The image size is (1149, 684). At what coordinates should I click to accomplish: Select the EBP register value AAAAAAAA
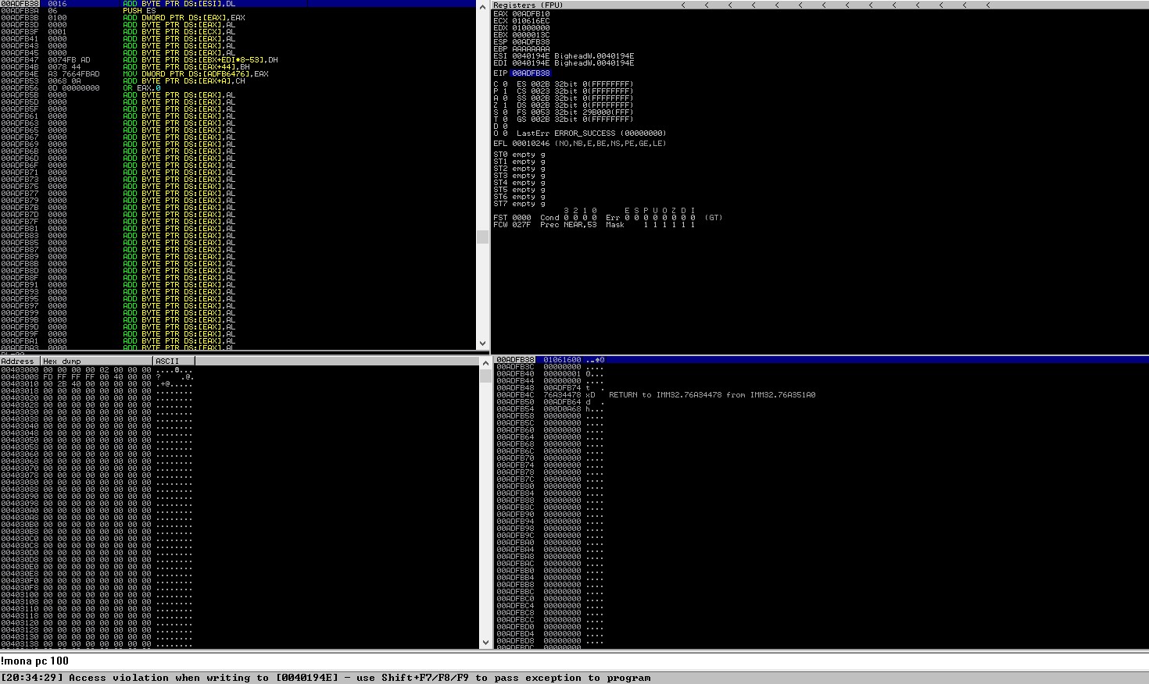click(531, 49)
